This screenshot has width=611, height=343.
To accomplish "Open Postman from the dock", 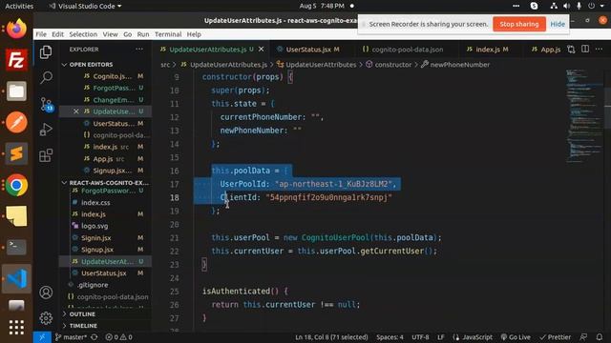I will [16, 123].
